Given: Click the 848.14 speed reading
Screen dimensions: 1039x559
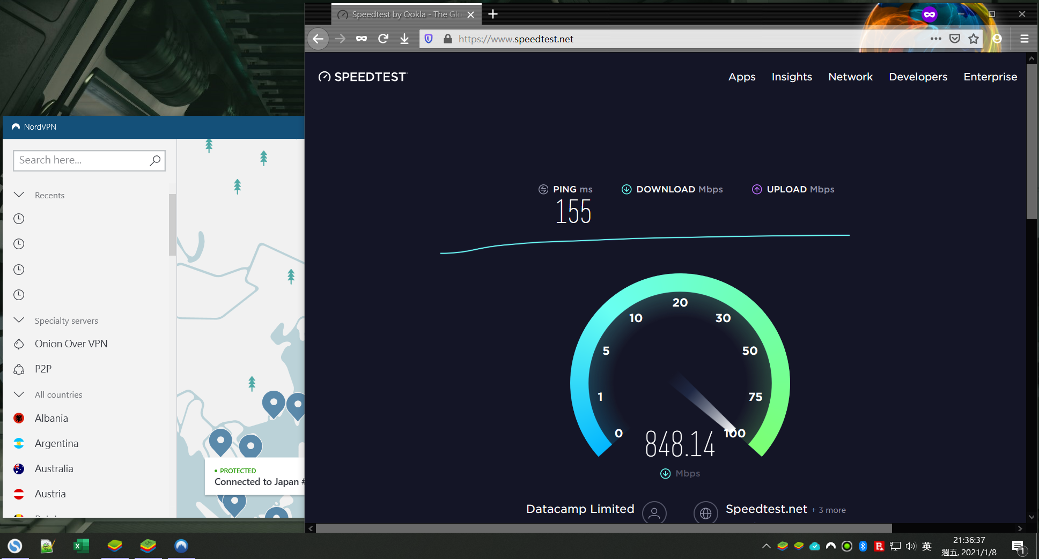Looking at the screenshot, I should pyautogui.click(x=680, y=444).
